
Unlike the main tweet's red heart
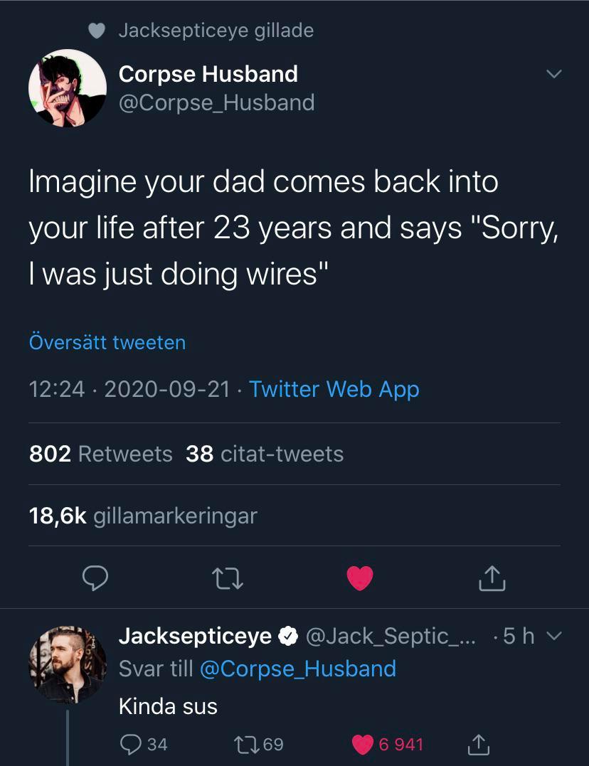click(x=360, y=578)
